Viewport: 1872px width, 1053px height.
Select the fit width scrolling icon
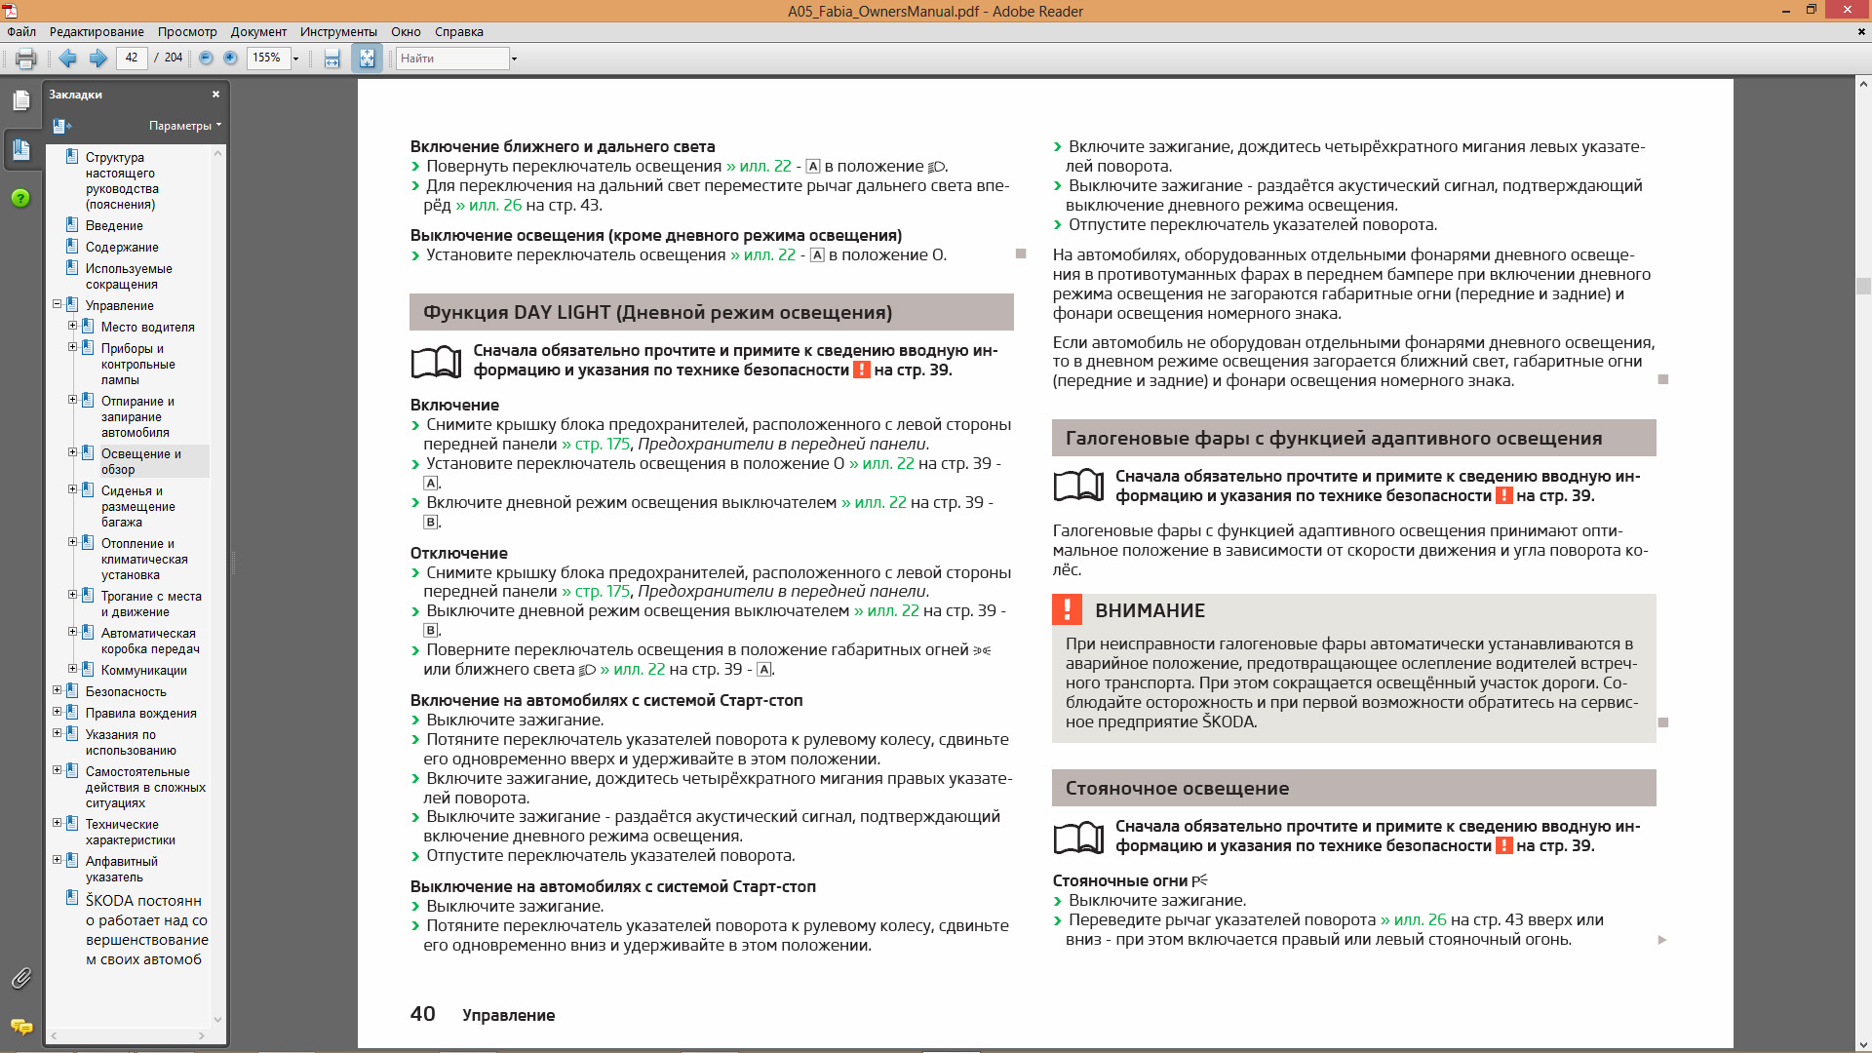tap(332, 58)
